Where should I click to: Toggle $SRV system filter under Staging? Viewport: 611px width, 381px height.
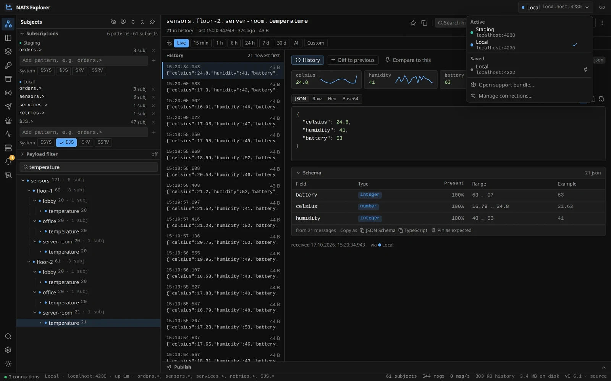97,70
